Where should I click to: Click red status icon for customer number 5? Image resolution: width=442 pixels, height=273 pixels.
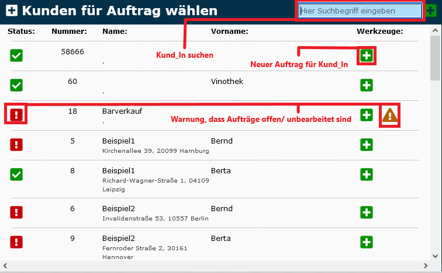coord(16,144)
